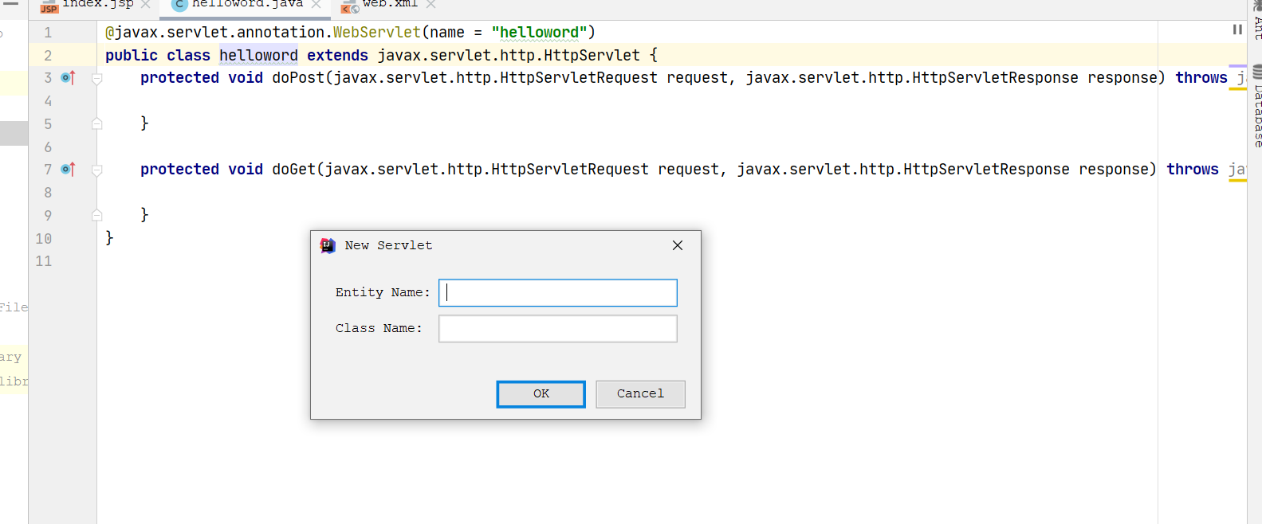
Task: Close the web.xml editor tab
Action: click(x=431, y=5)
